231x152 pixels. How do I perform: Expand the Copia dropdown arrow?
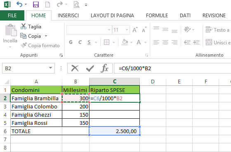point(46,36)
